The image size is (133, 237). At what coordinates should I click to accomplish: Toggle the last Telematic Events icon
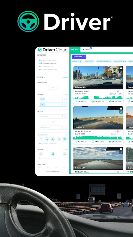pyautogui.click(x=65, y=139)
